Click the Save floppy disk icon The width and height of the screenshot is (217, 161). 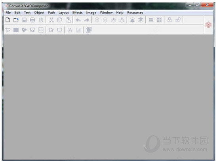(24, 20)
